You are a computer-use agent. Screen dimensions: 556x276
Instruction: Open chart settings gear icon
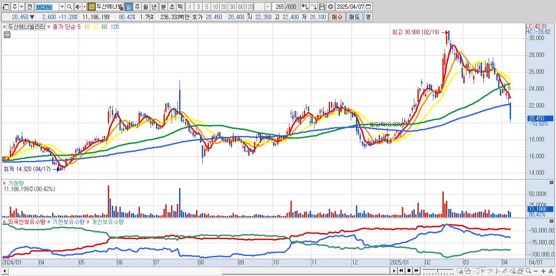(331, 7)
